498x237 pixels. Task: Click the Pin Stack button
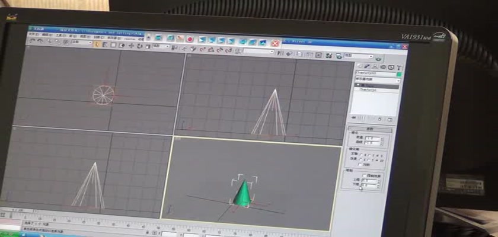point(353,117)
